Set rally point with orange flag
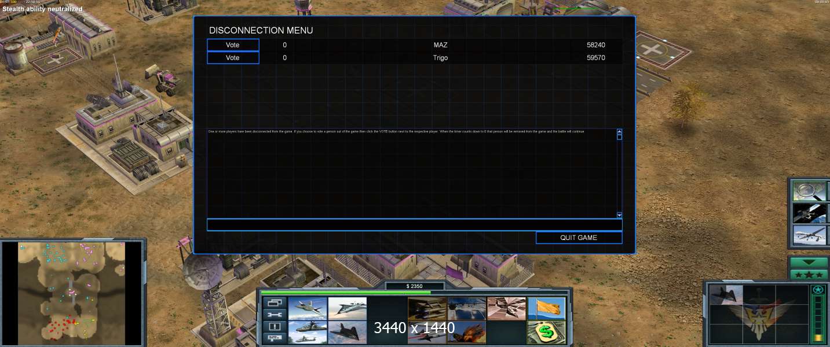Image resolution: width=830 pixels, height=347 pixels. 547,309
